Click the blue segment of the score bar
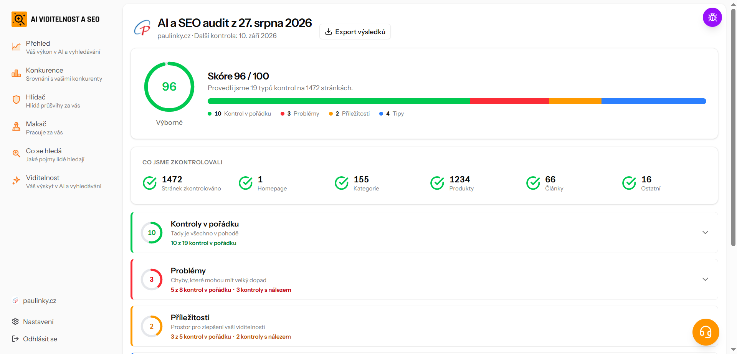The image size is (737, 354). coord(654,101)
